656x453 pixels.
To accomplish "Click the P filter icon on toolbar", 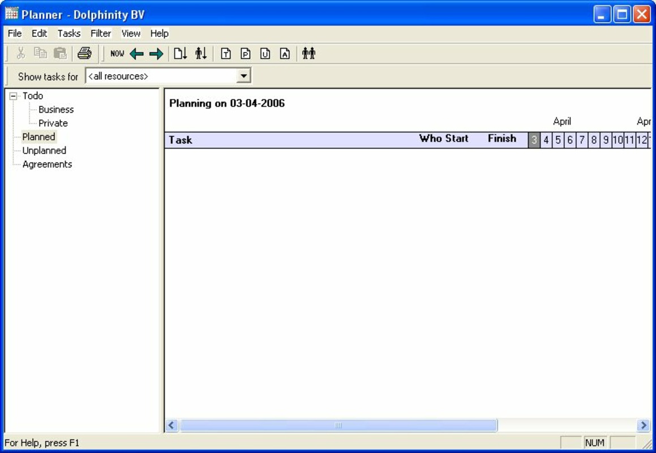I will pyautogui.click(x=246, y=54).
